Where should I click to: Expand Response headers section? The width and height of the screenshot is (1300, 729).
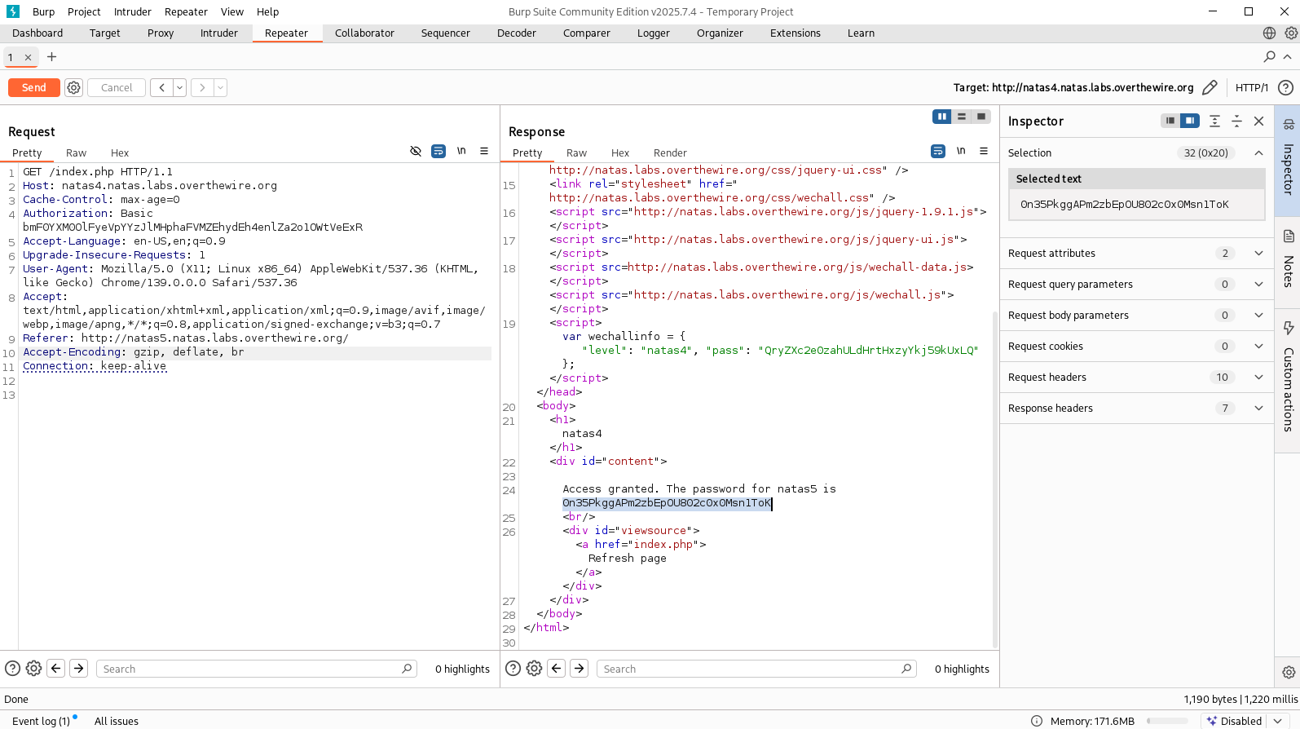(1258, 409)
